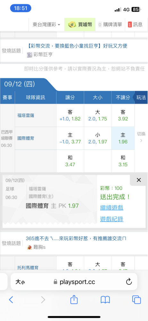
Task: Close the bet slip with X
Action: (x=139, y=180)
